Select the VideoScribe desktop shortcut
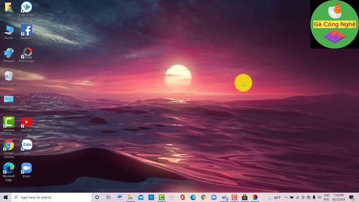 click(x=26, y=9)
